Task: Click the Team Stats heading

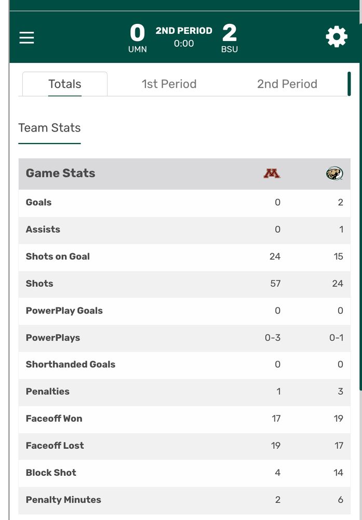Action: pos(49,128)
